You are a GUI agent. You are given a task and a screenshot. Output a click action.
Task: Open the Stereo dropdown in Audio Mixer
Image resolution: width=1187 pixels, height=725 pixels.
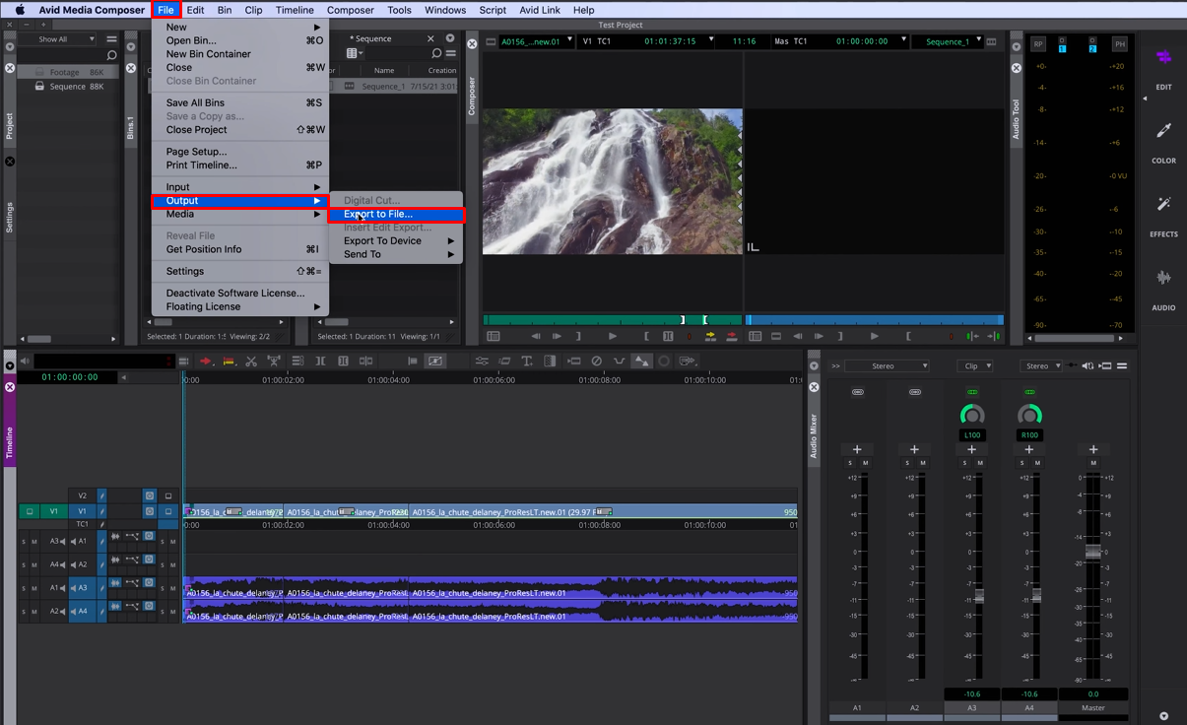pos(887,365)
